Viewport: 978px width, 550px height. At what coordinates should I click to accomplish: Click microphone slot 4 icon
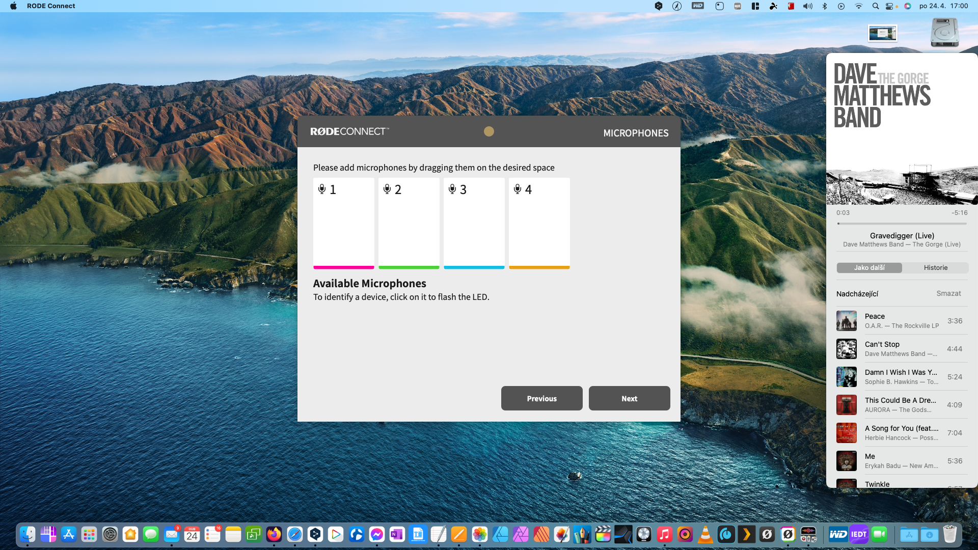518,189
